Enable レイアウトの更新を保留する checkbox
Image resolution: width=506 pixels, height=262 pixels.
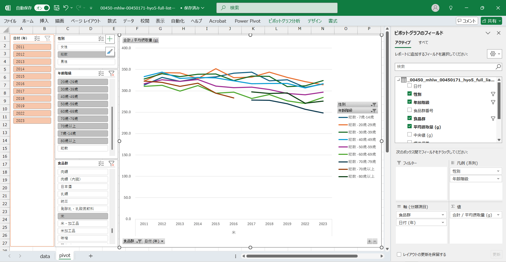399,254
